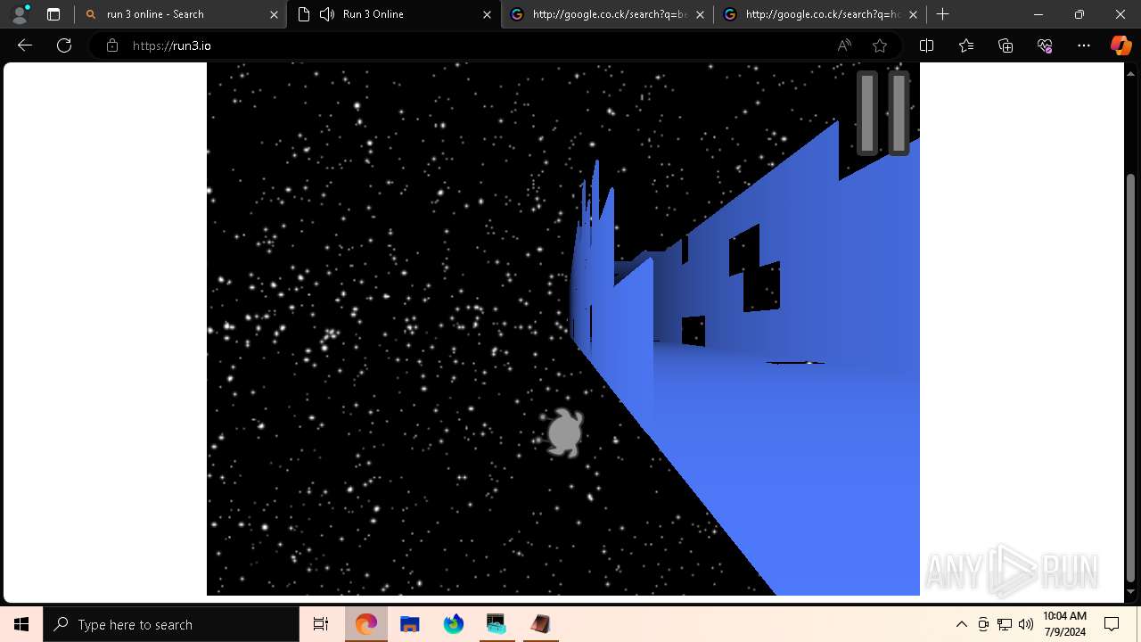Close the first google.co.ck search tab

(700, 14)
